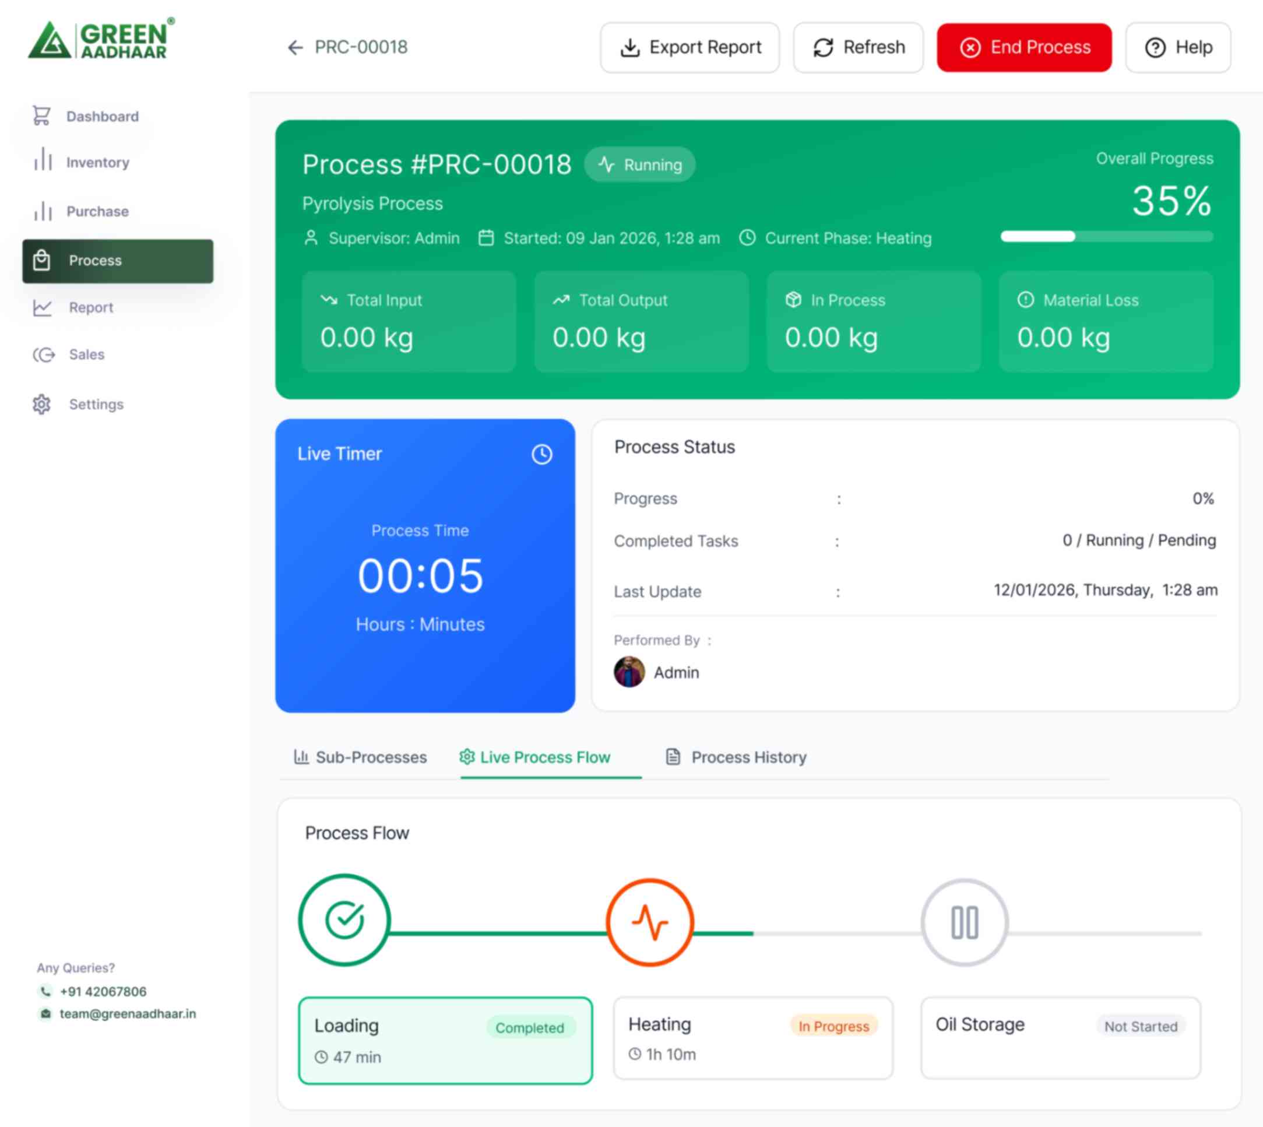Open the Sub-Processes tab

[360, 757]
